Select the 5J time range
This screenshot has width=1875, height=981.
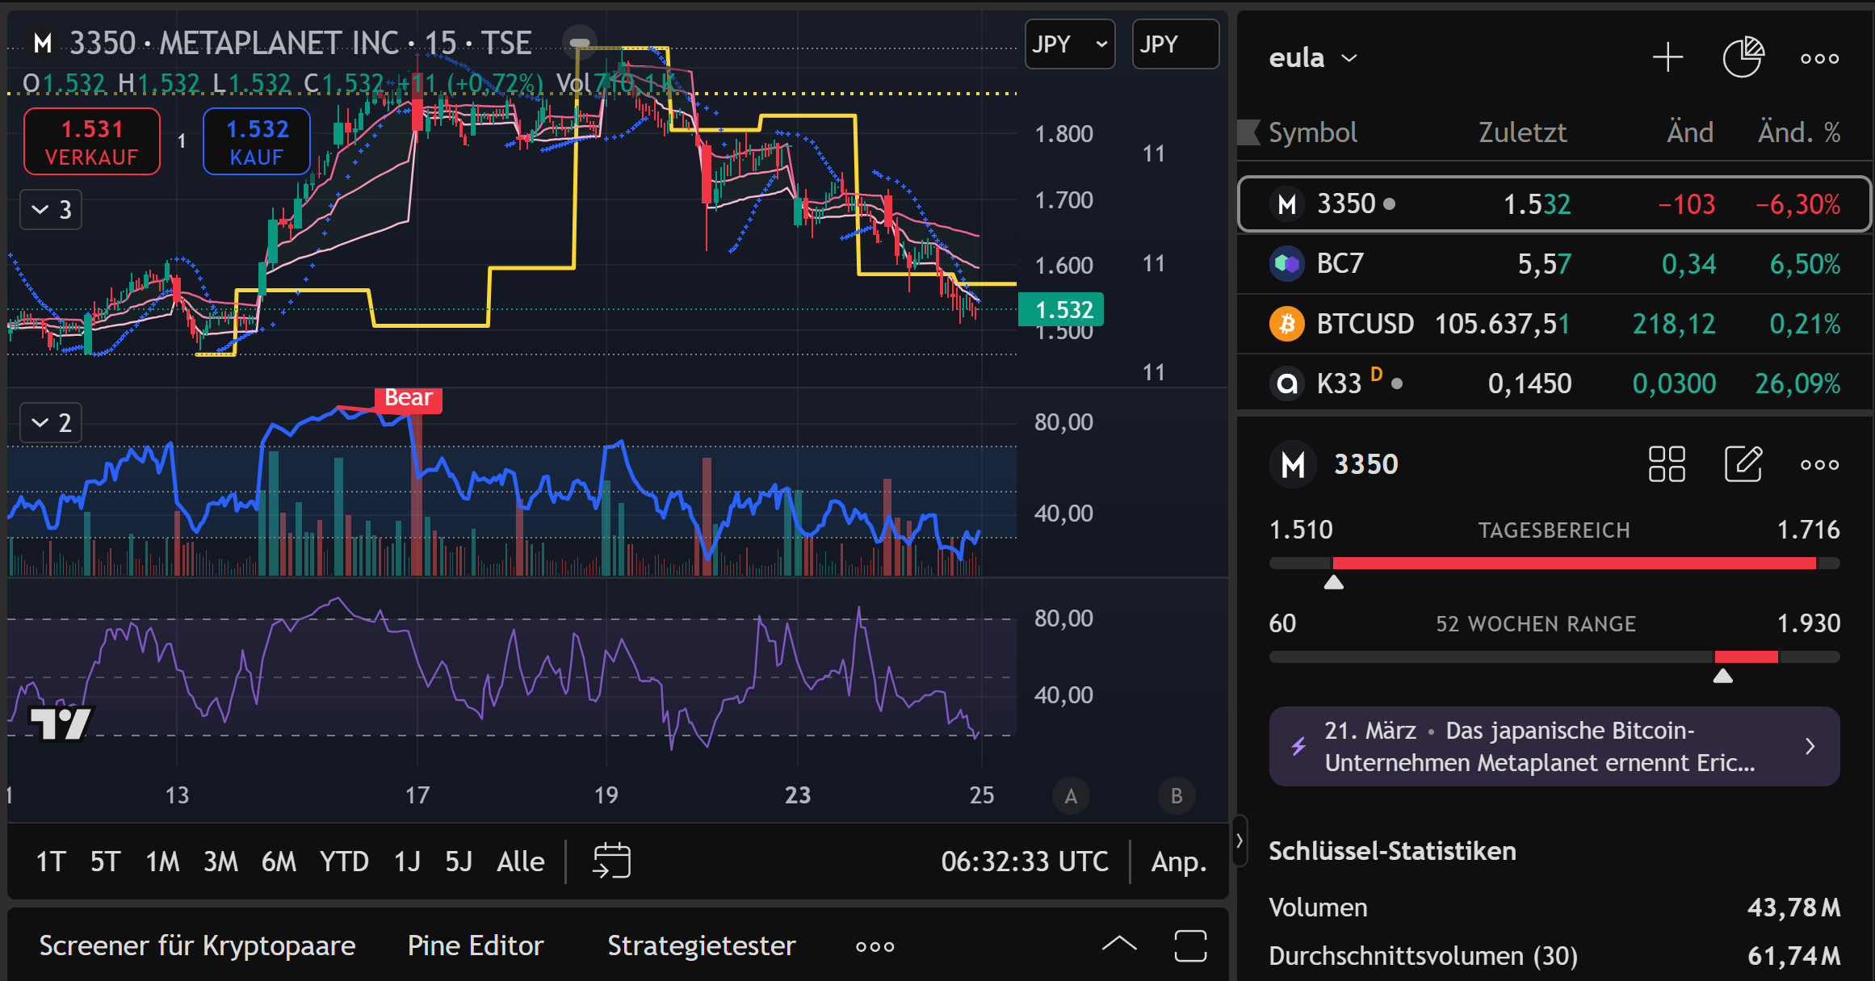pos(459,862)
